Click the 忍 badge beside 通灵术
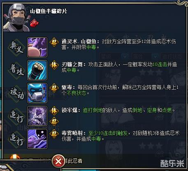The height and width of the screenshot is (171, 188). [54, 42]
